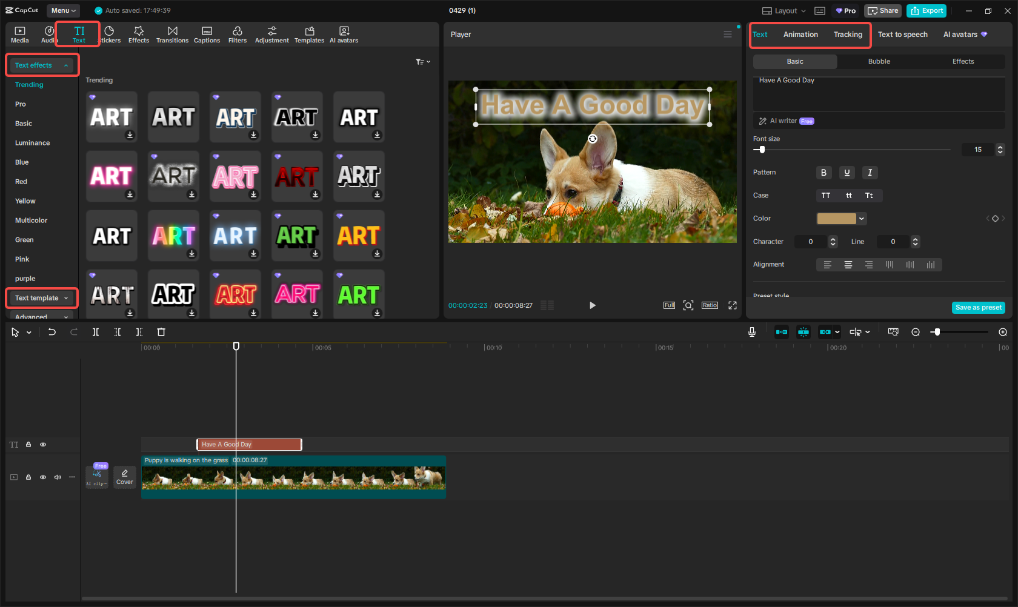Click the Export button

point(927,11)
